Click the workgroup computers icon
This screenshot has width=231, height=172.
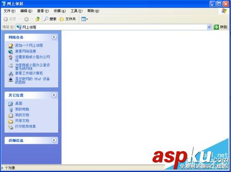(x=11, y=74)
